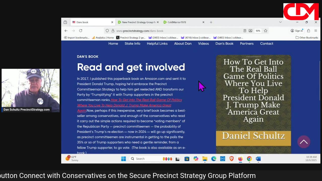Open the tracking protection shield icon
322x181 pixels.
pos(107,31)
